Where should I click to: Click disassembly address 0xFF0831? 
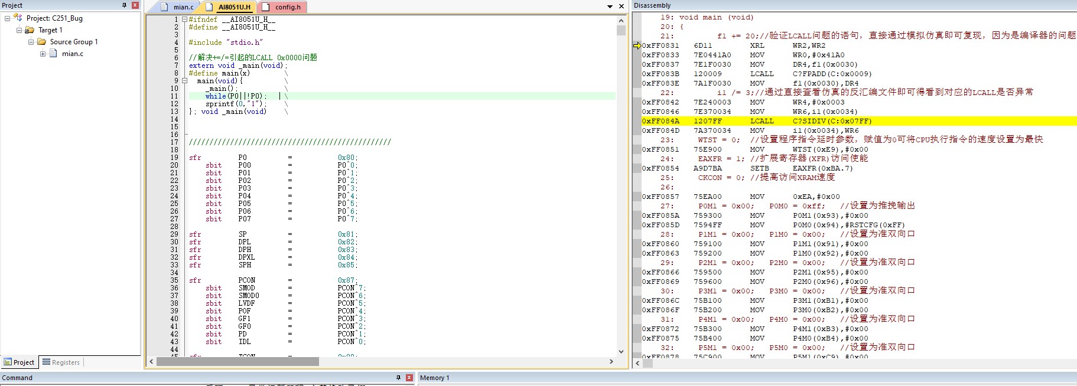[660, 45]
